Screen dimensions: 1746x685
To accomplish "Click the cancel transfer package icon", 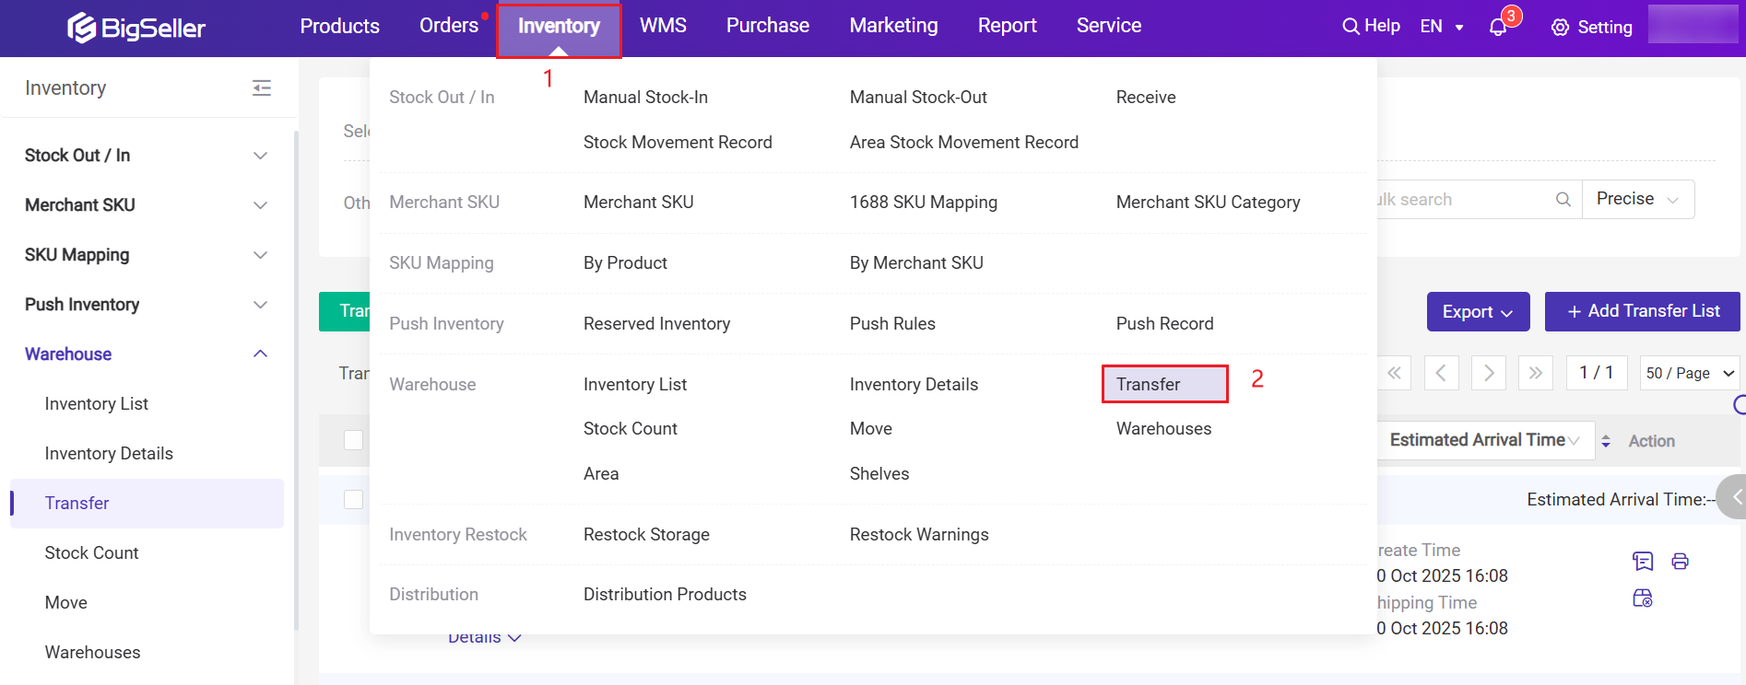I will 1642,598.
